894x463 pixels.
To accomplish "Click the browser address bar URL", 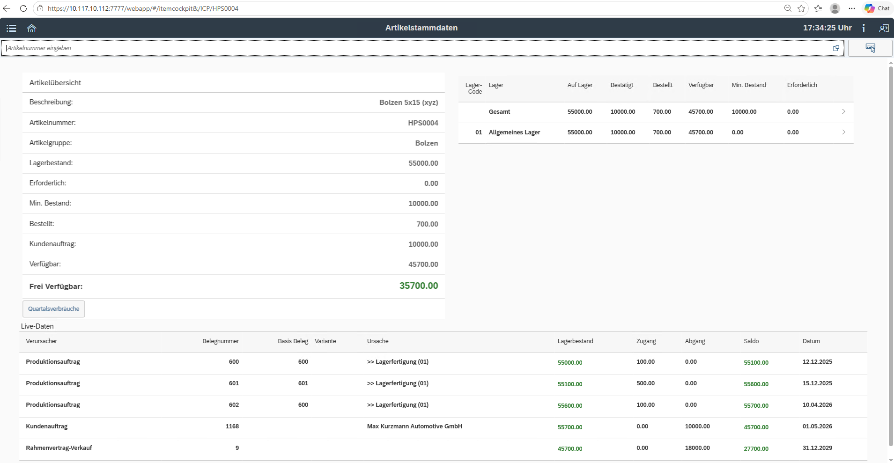I will pyautogui.click(x=143, y=8).
